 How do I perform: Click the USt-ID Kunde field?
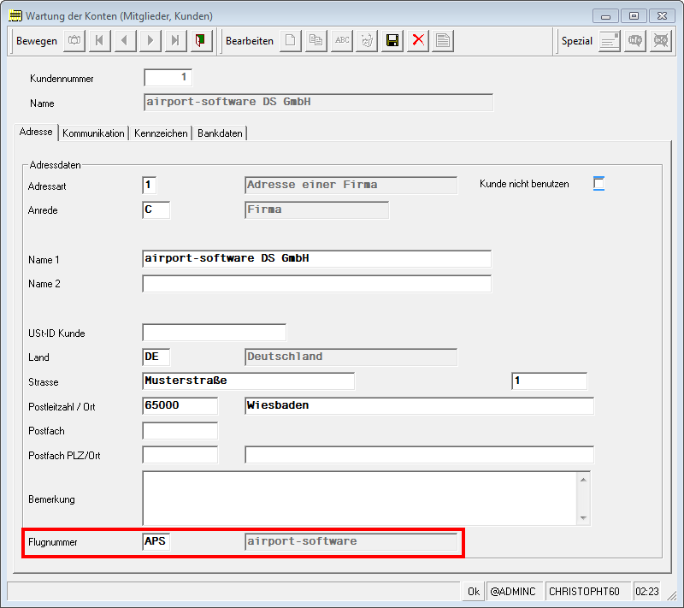[215, 333]
